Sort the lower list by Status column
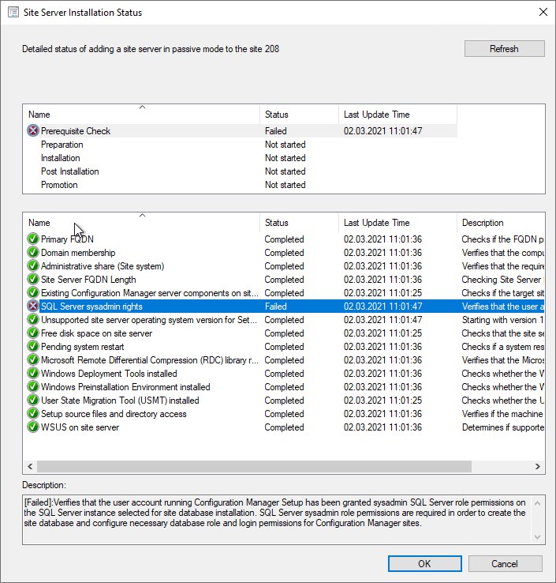Screen dimensions: 556x583 click(x=299, y=222)
